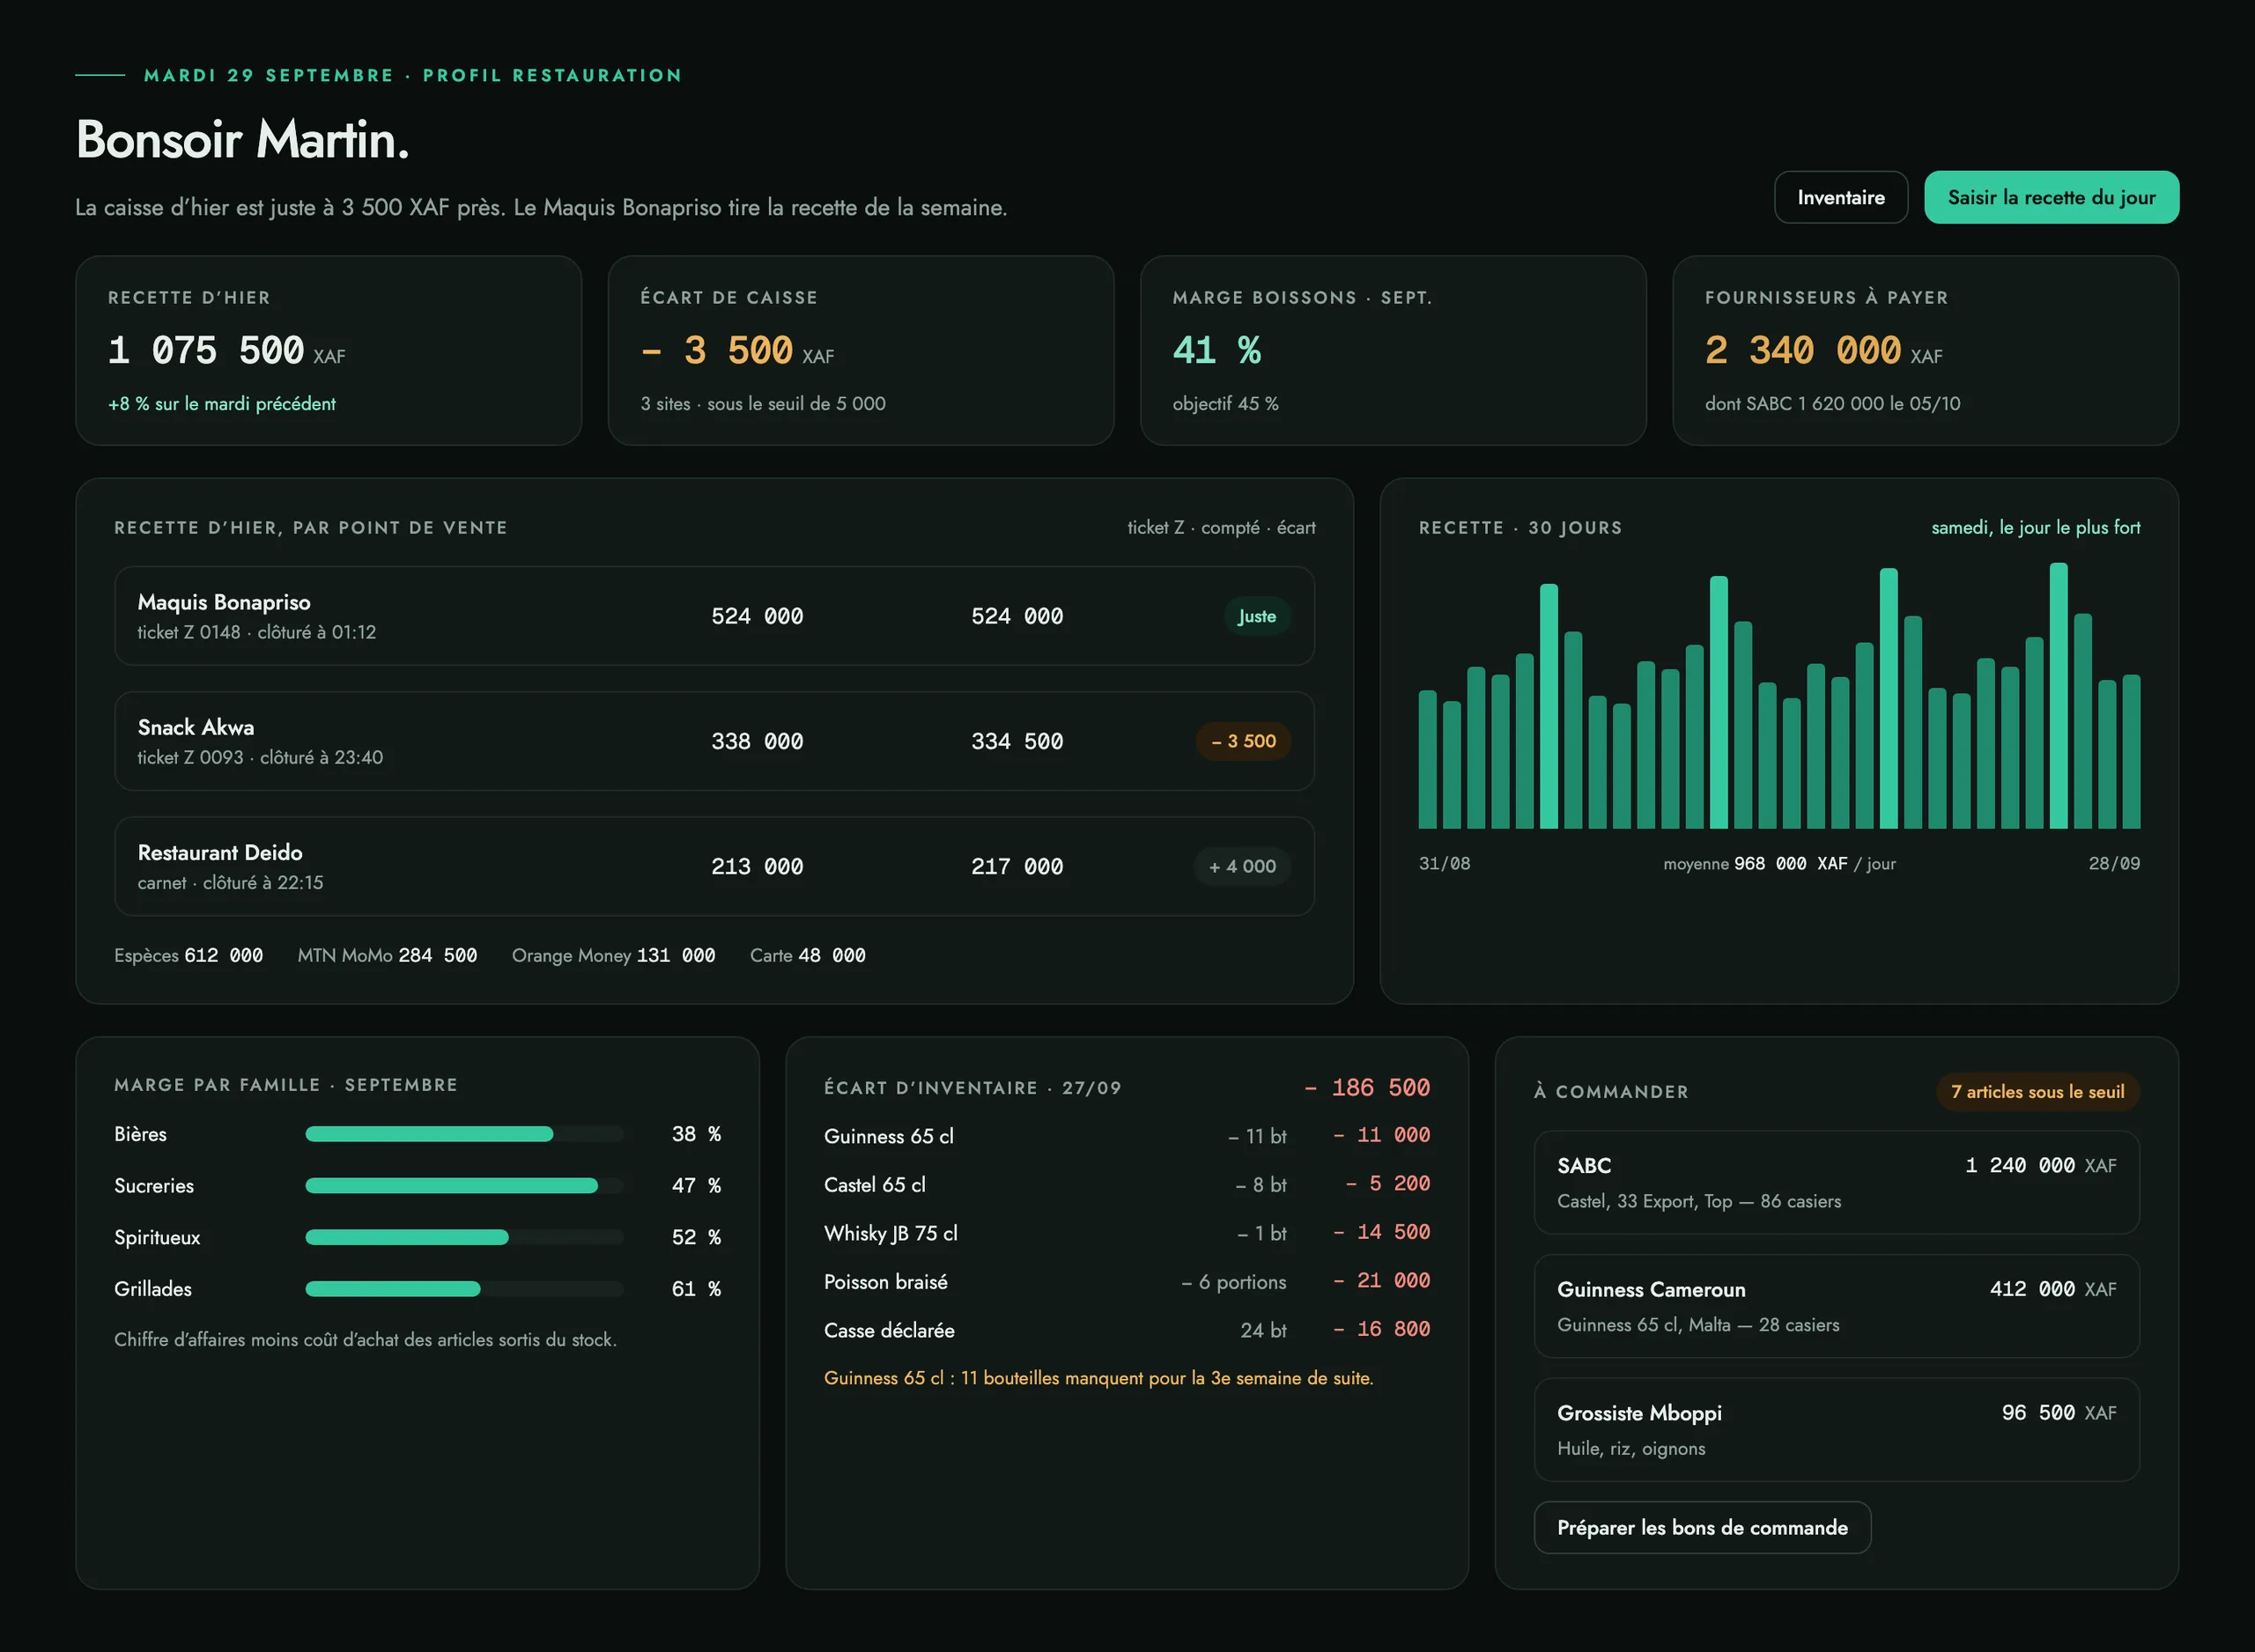
Task: Open the Grossiste Mboppi order card
Action: tap(1836, 1430)
